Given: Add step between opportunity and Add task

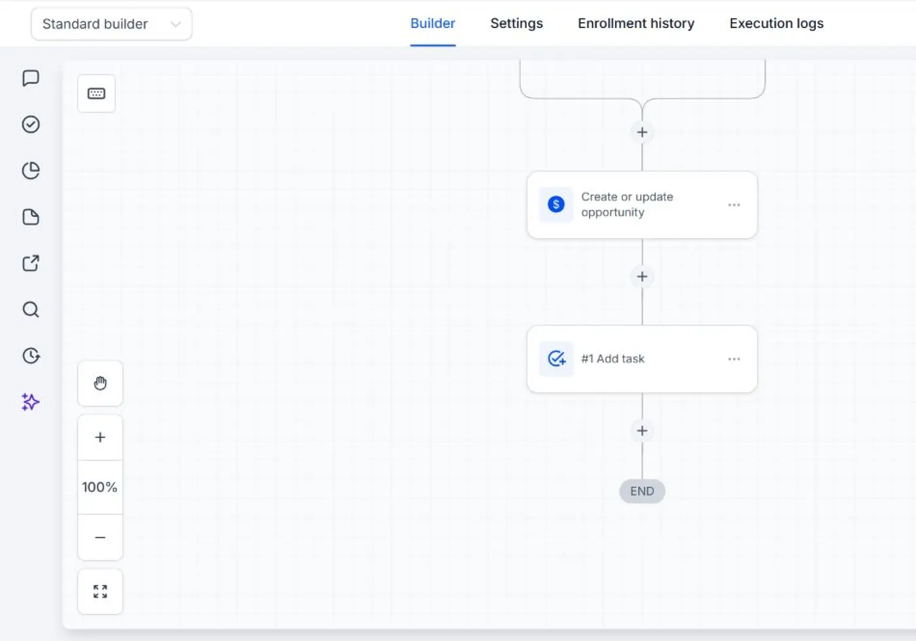Looking at the screenshot, I should (x=643, y=277).
